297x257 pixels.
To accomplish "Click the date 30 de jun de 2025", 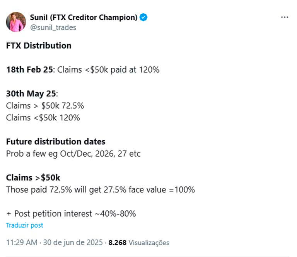I will 73,242.
